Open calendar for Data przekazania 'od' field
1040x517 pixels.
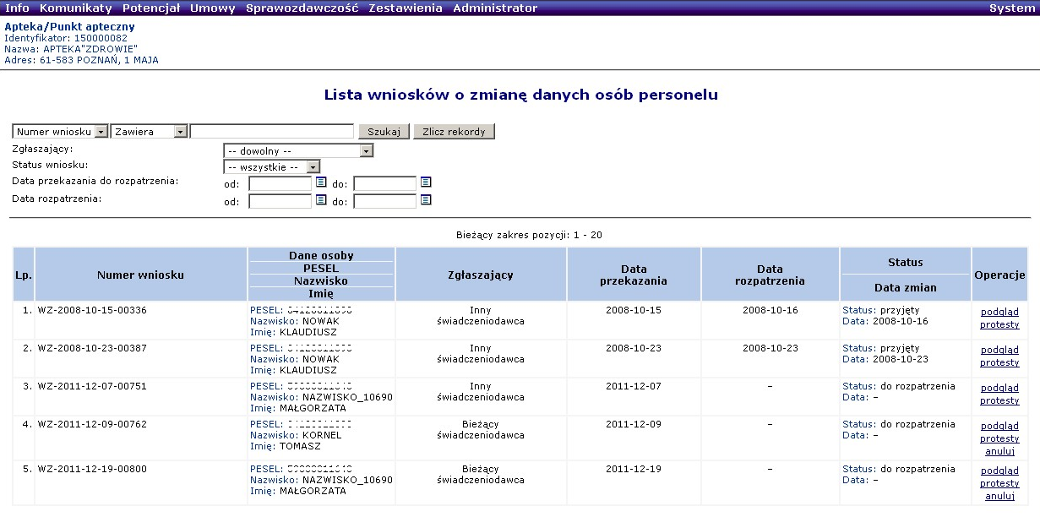(321, 182)
